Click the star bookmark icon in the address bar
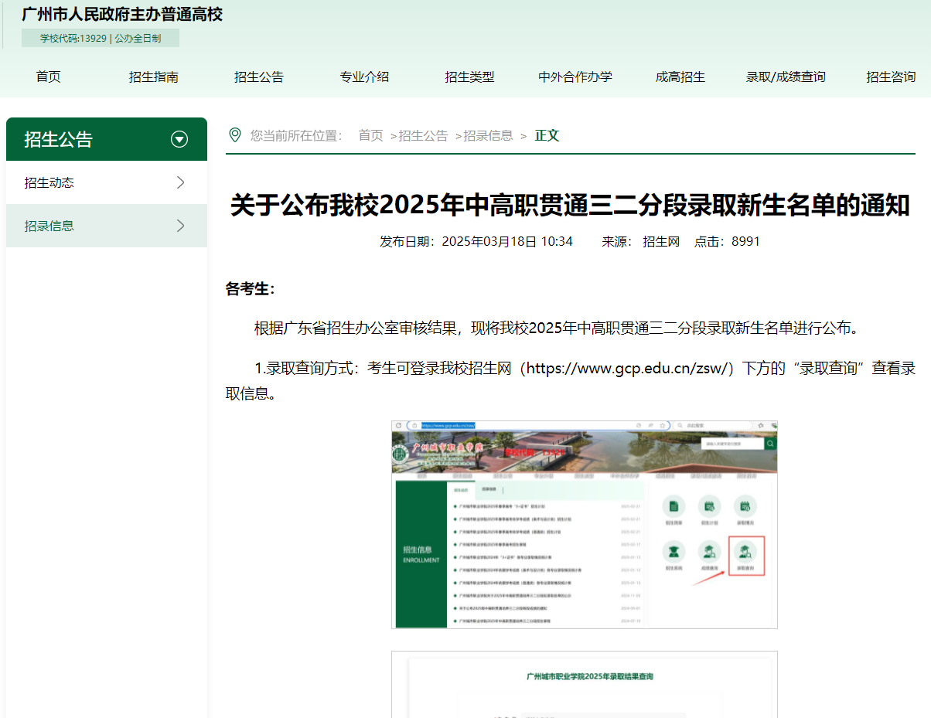The image size is (931, 718). pyautogui.click(x=663, y=424)
